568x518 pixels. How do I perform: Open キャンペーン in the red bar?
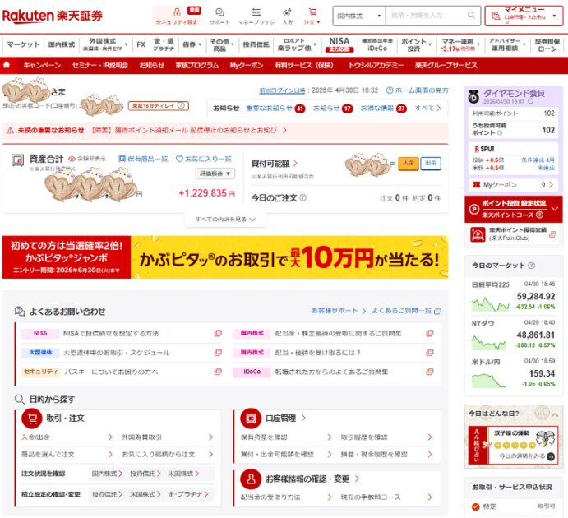pos(42,65)
